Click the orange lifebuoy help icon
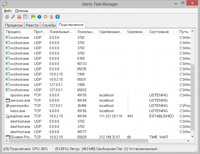This screenshot has height=154, width=200. [45, 17]
